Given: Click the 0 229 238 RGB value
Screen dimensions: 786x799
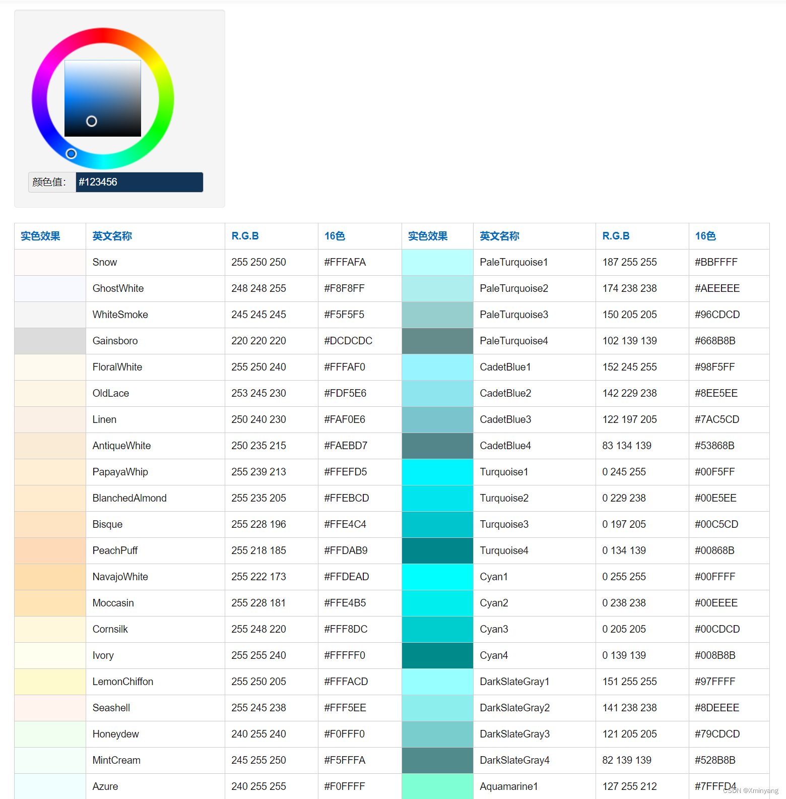Looking at the screenshot, I should (624, 498).
